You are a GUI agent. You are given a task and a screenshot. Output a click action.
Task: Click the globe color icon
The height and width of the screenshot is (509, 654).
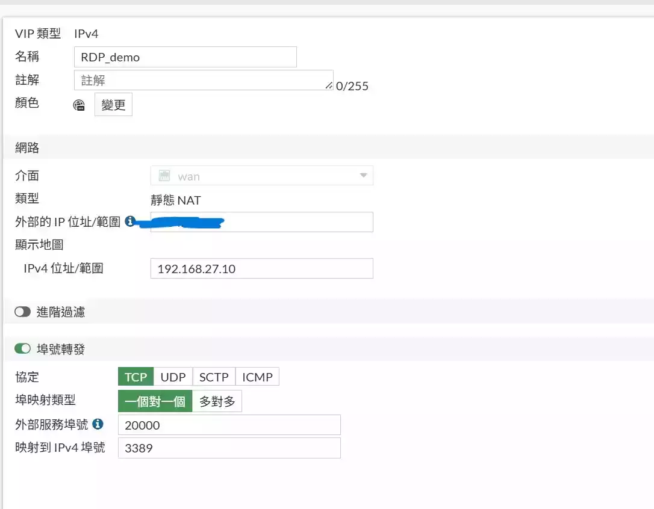pyautogui.click(x=79, y=105)
